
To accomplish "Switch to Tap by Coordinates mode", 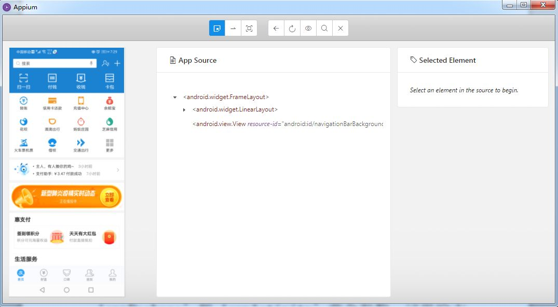I will [249, 29].
